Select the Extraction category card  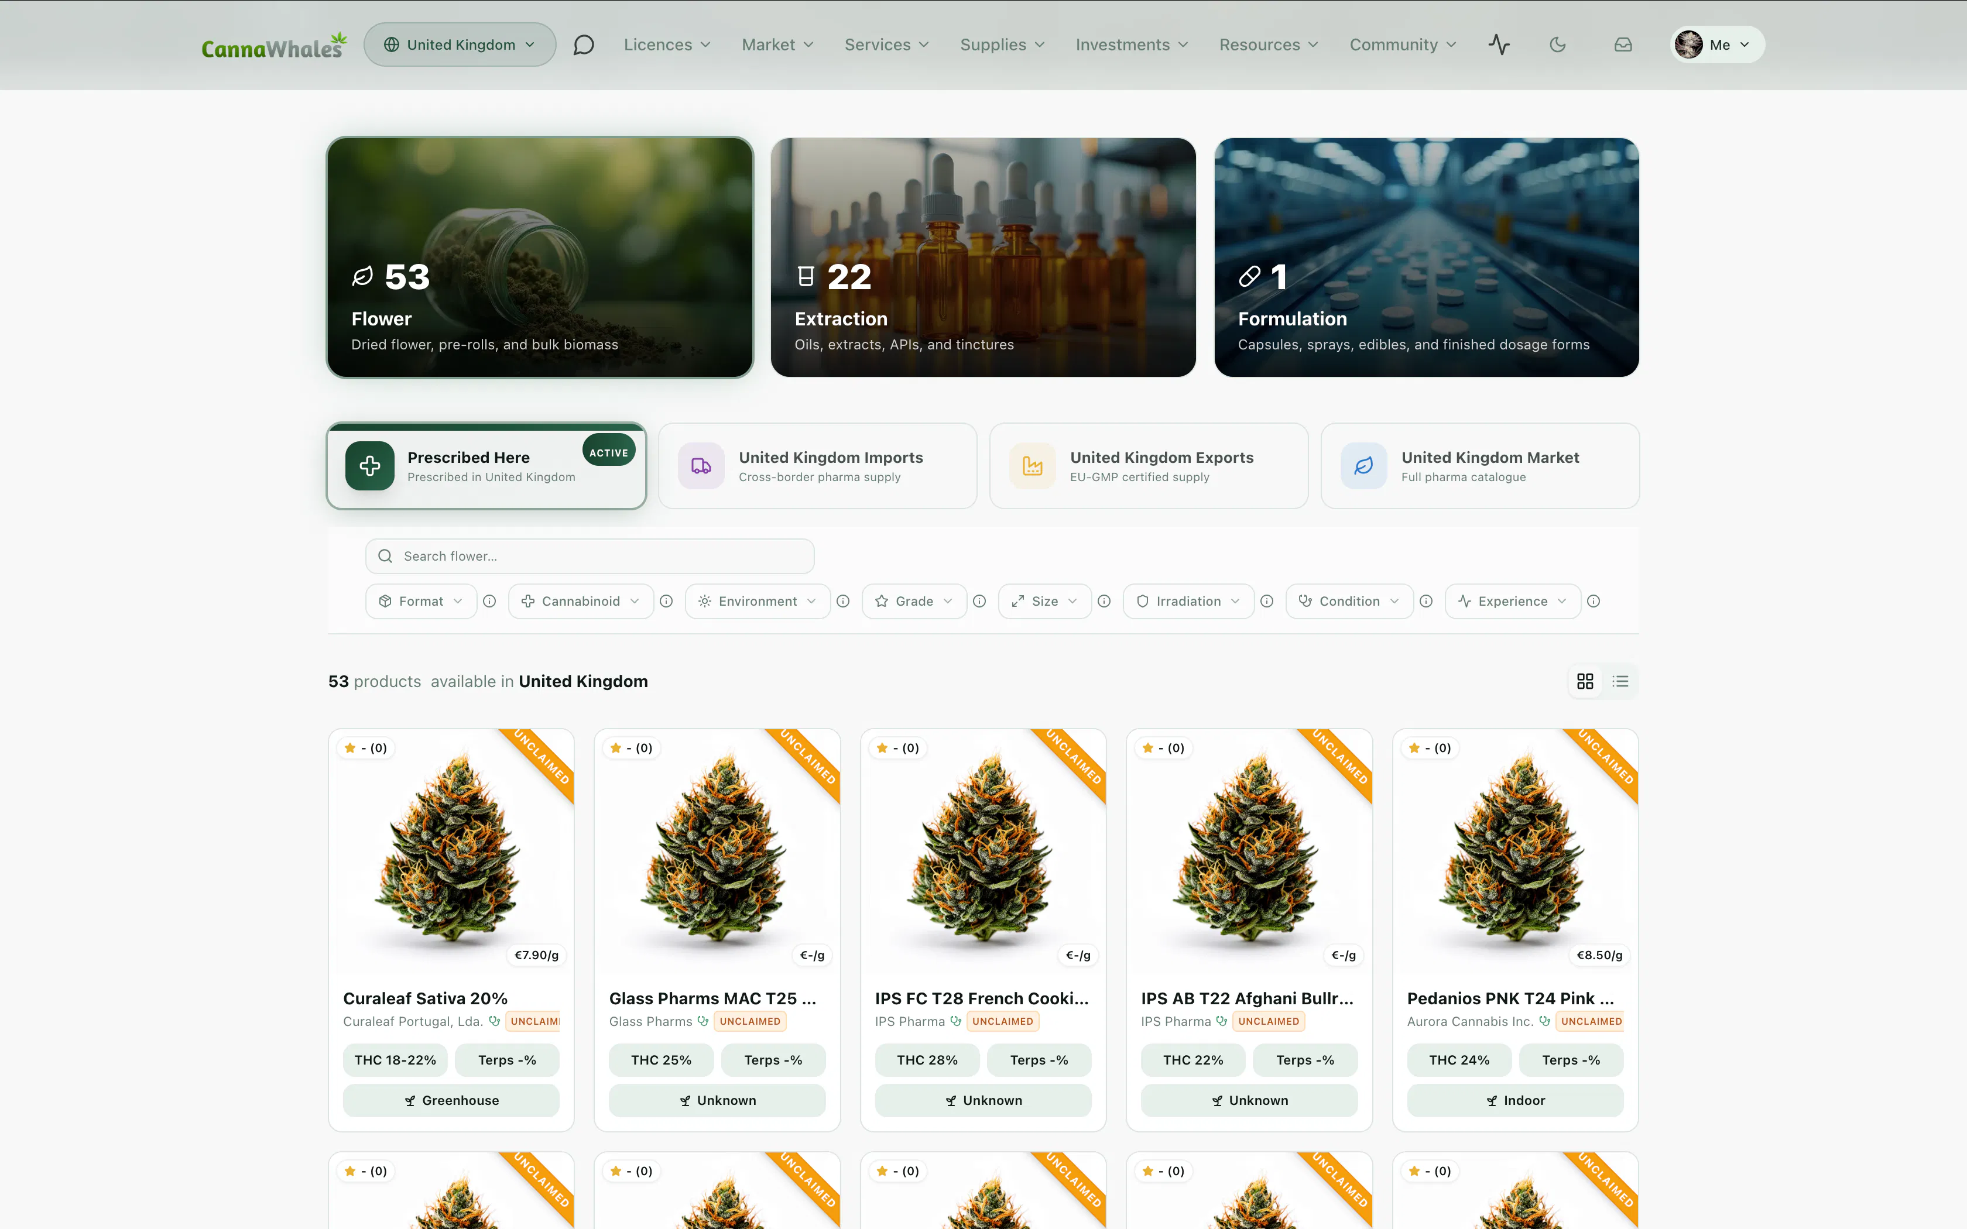(983, 257)
